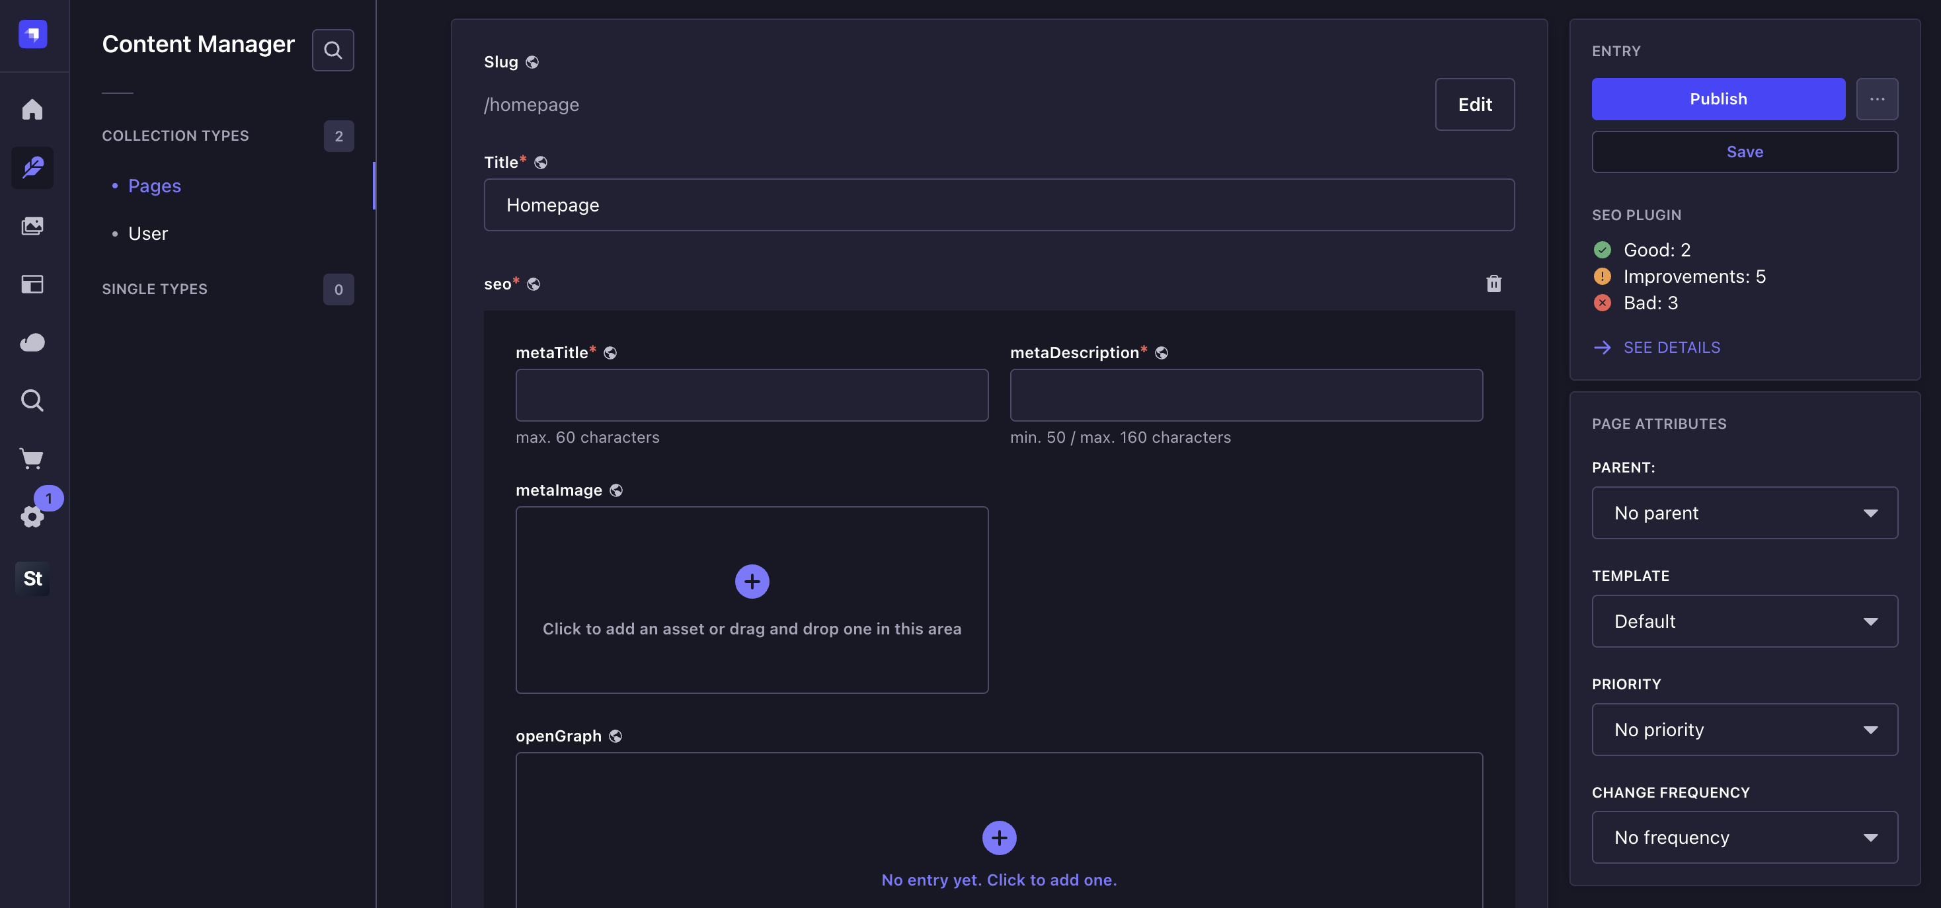
Task: Expand the Change Frequency dropdown
Action: (x=1743, y=837)
